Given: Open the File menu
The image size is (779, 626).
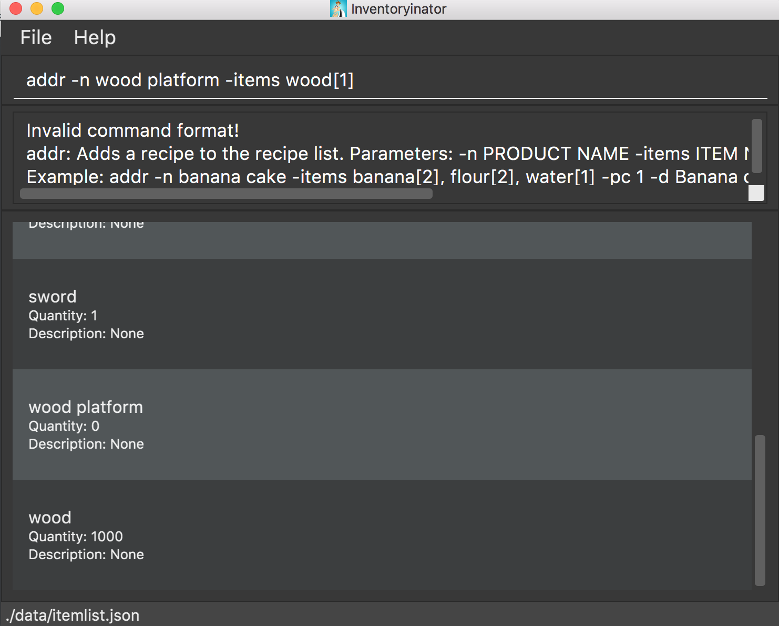Looking at the screenshot, I should click(x=36, y=38).
